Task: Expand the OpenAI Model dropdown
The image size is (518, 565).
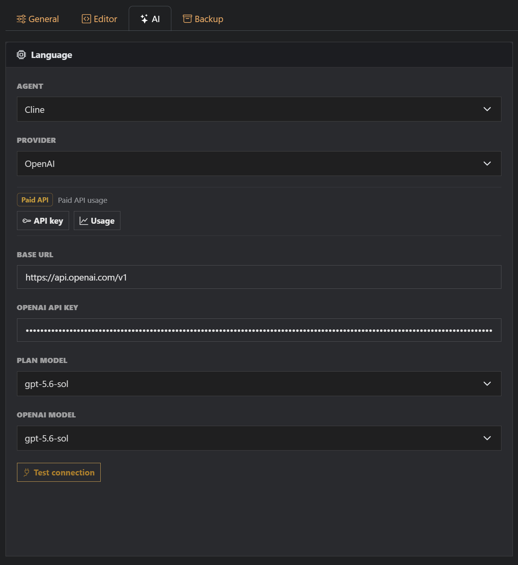Action: click(x=259, y=438)
